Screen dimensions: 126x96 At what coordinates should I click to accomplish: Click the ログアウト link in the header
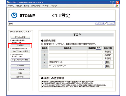coord(100,24)
